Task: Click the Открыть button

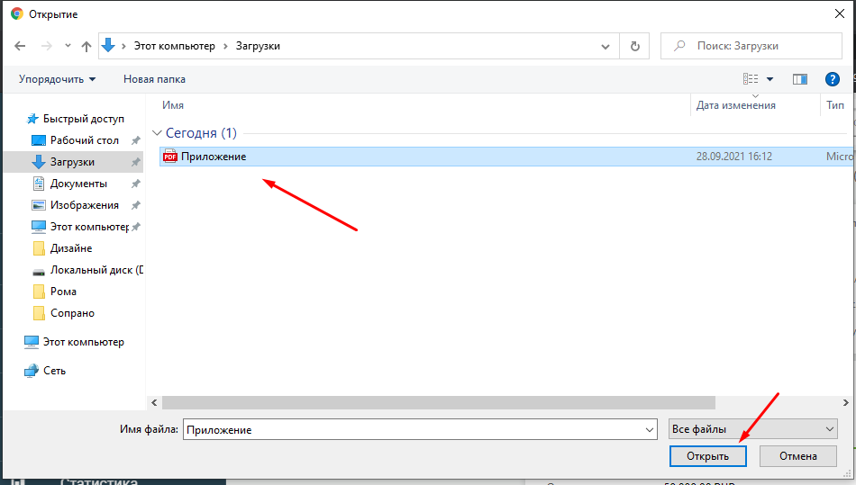Action: point(708,456)
